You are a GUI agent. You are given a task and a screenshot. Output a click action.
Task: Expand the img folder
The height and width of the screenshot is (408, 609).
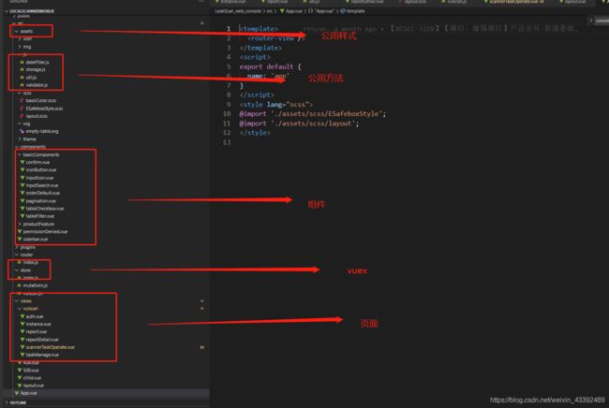(20, 47)
